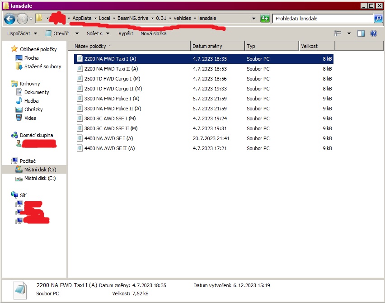Expand arrow after 0.31 in breadcrumb
The image size is (385, 303).
point(170,19)
